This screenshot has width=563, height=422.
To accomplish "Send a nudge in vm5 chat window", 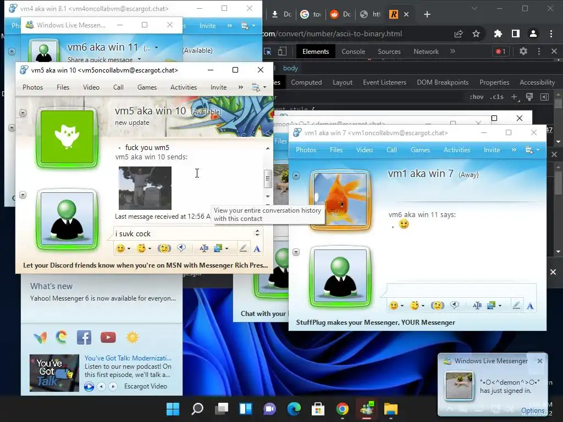I will pos(164,248).
